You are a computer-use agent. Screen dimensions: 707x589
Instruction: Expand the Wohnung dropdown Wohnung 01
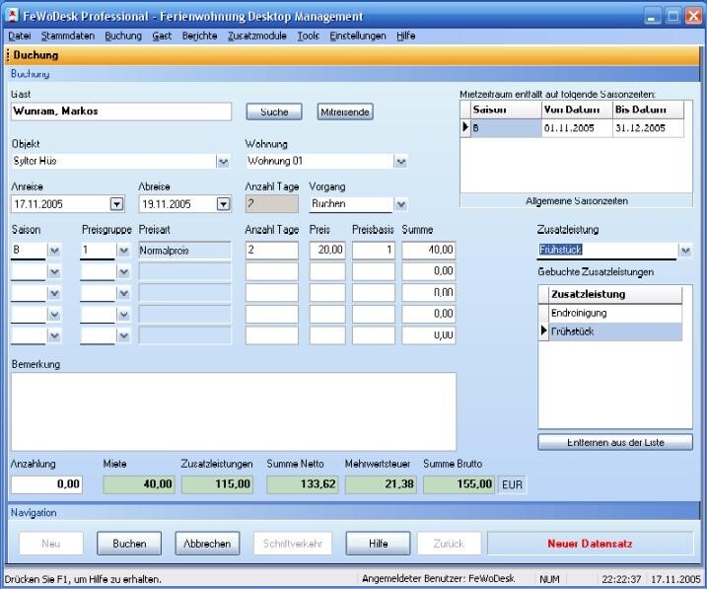click(x=401, y=162)
